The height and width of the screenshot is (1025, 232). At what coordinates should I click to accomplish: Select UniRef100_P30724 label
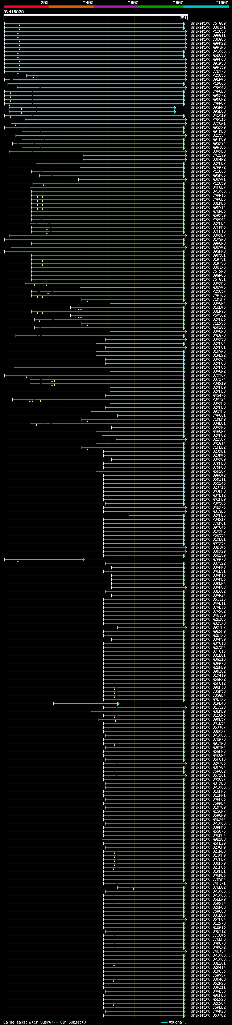208,400
